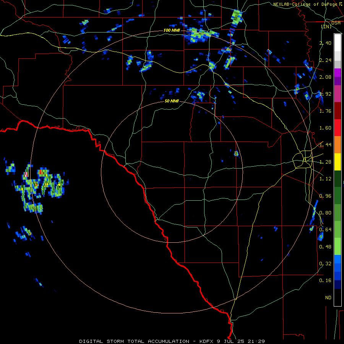Click the 1.60 legend value
The height and width of the screenshot is (344, 344).
(325, 128)
